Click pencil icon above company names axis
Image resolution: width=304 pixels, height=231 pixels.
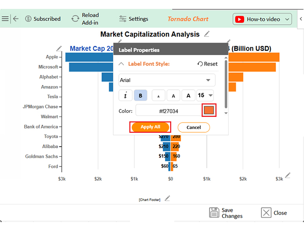point(59,49)
